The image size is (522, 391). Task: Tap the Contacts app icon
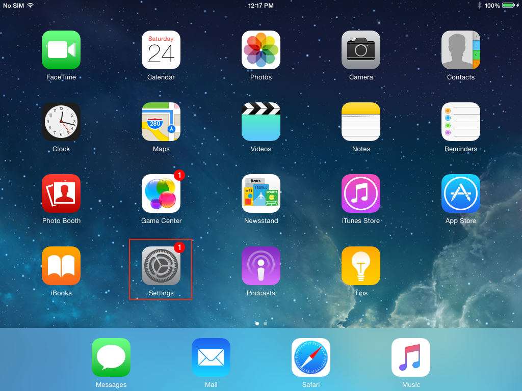461,50
